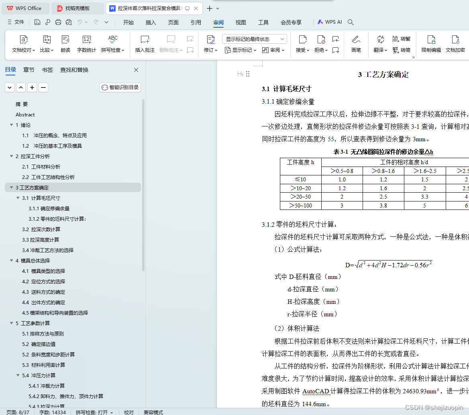Open the 文档校对 proofreading tool
Viewport: 469px width, 415px height.
(x=23, y=44)
